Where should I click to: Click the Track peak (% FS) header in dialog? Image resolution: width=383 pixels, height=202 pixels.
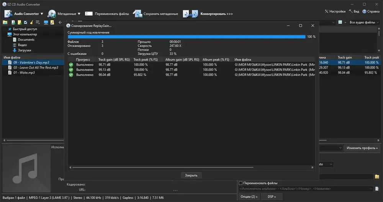point(146,59)
